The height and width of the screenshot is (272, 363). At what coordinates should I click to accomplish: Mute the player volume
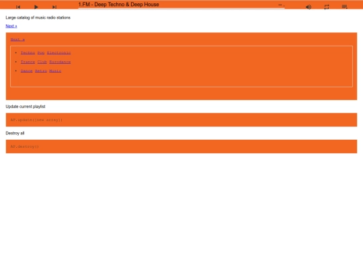[309, 7]
